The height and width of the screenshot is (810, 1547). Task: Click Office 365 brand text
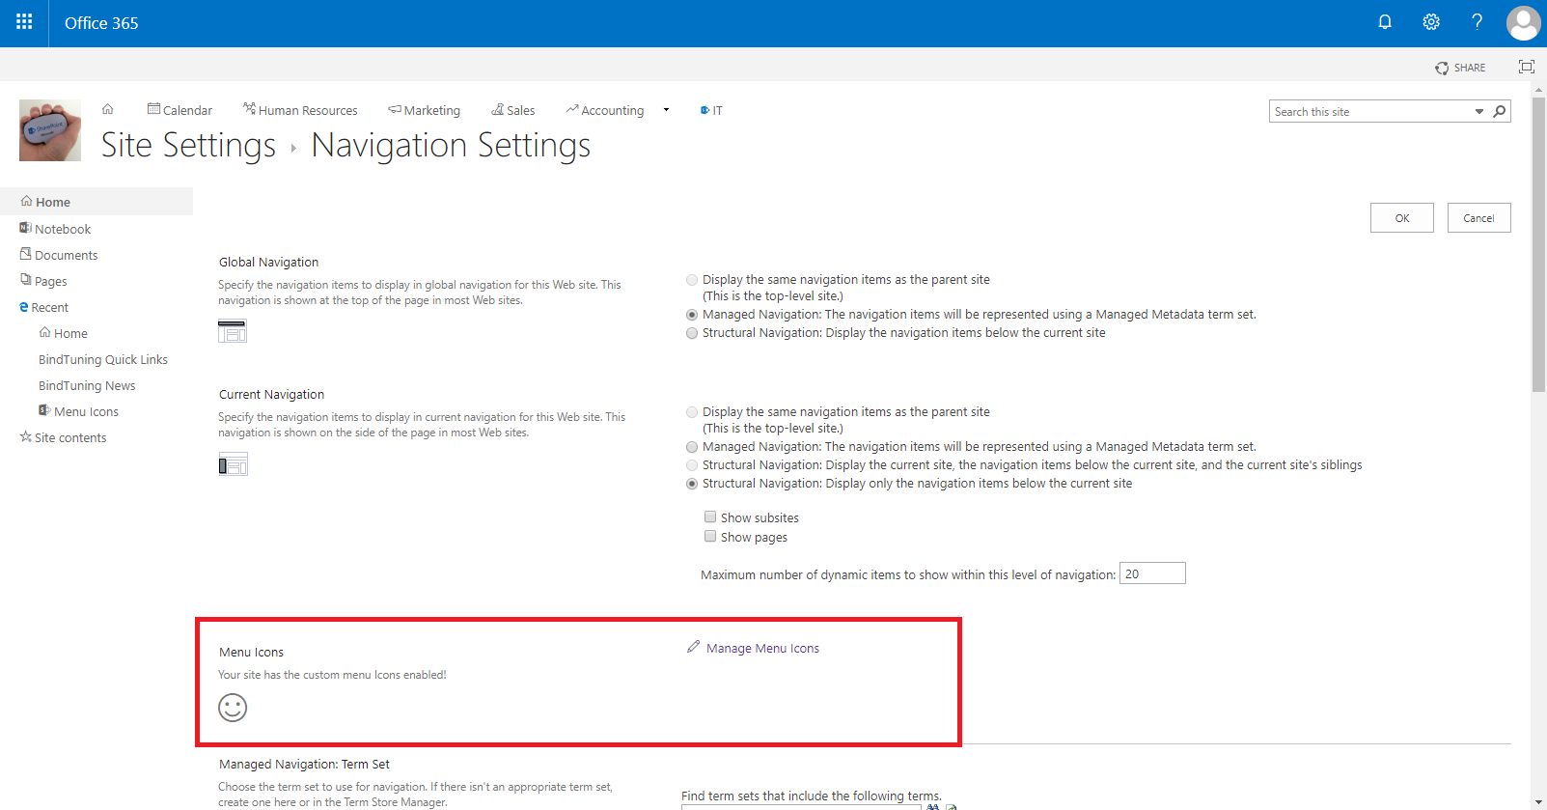point(101,23)
